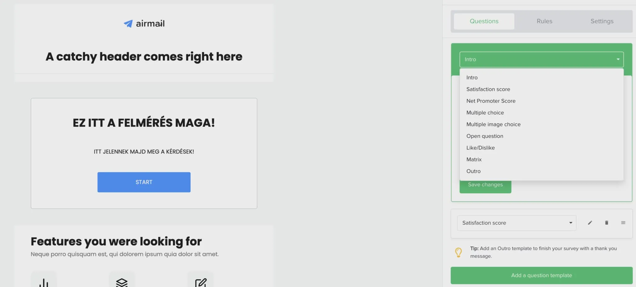Click the edit note feature icon
The image size is (636, 287).
pos(201,282)
